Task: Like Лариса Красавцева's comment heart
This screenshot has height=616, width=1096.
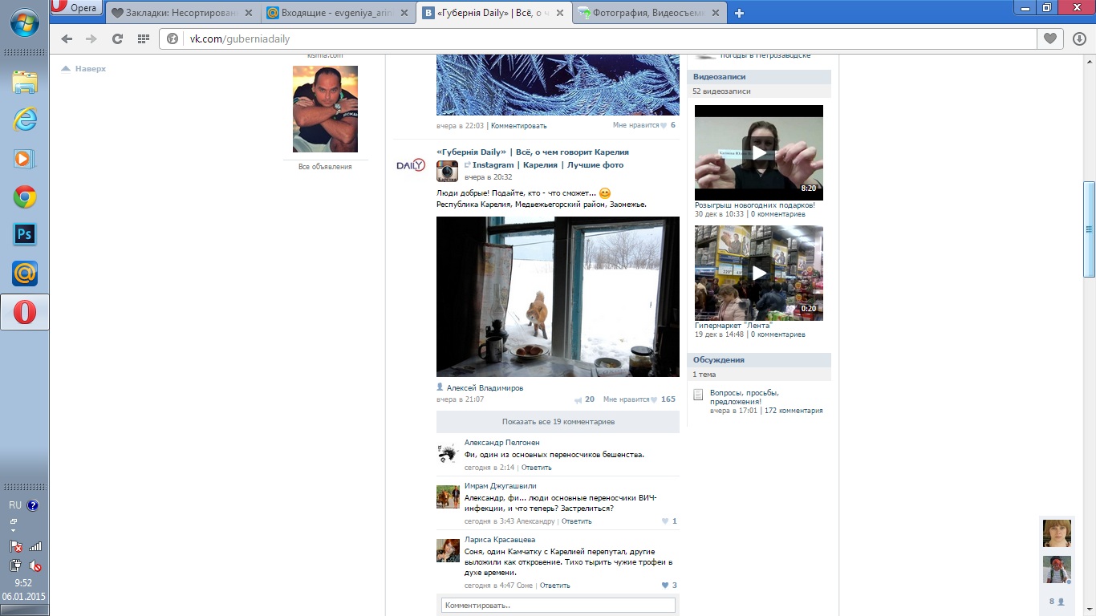Action: pos(665,586)
